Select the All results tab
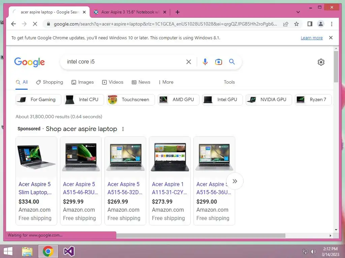 (x=22, y=82)
